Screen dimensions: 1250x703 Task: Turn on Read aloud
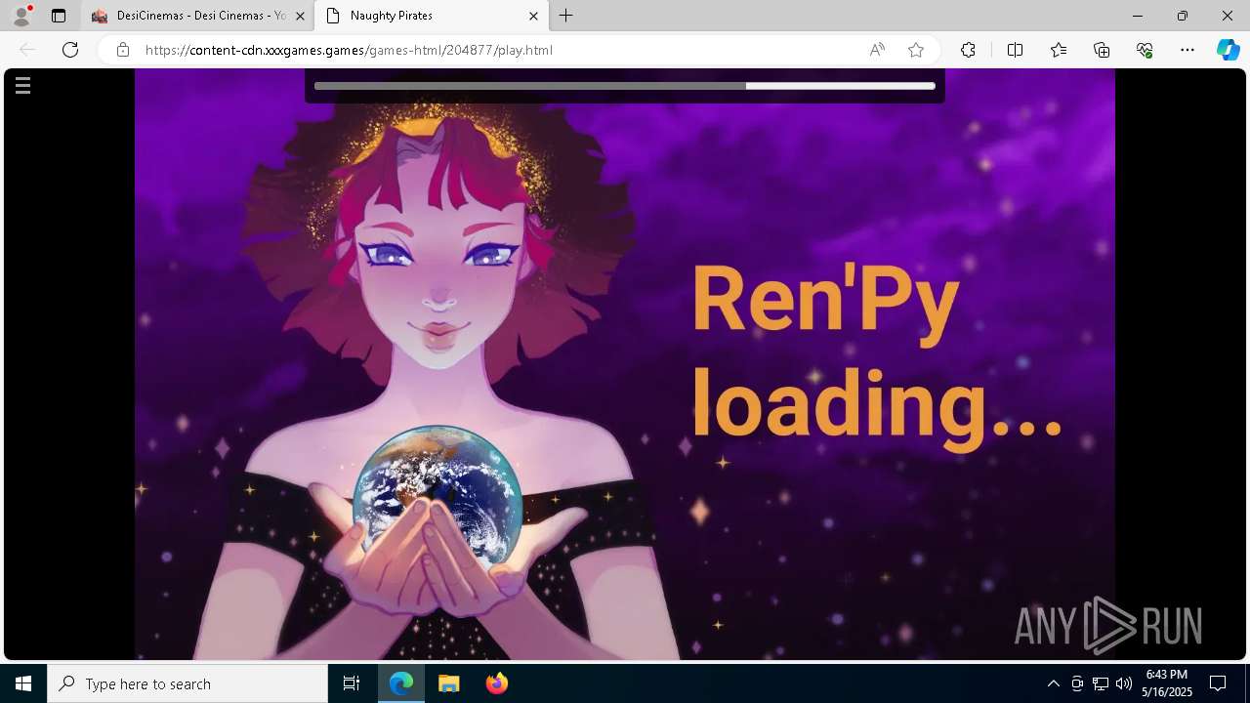coord(877,50)
